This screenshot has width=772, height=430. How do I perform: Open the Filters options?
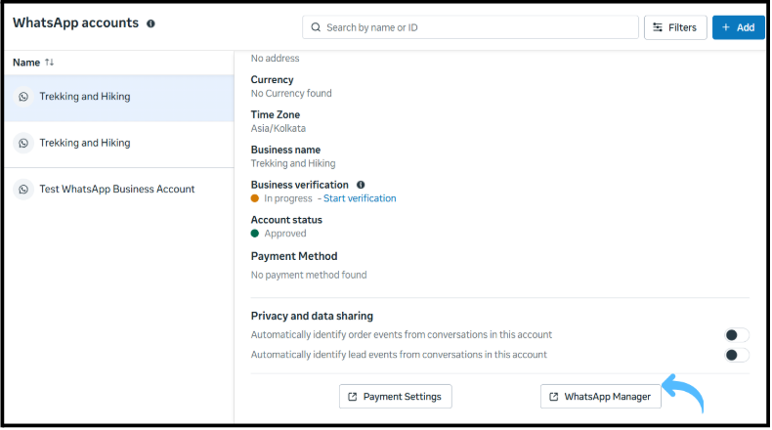[x=675, y=27]
